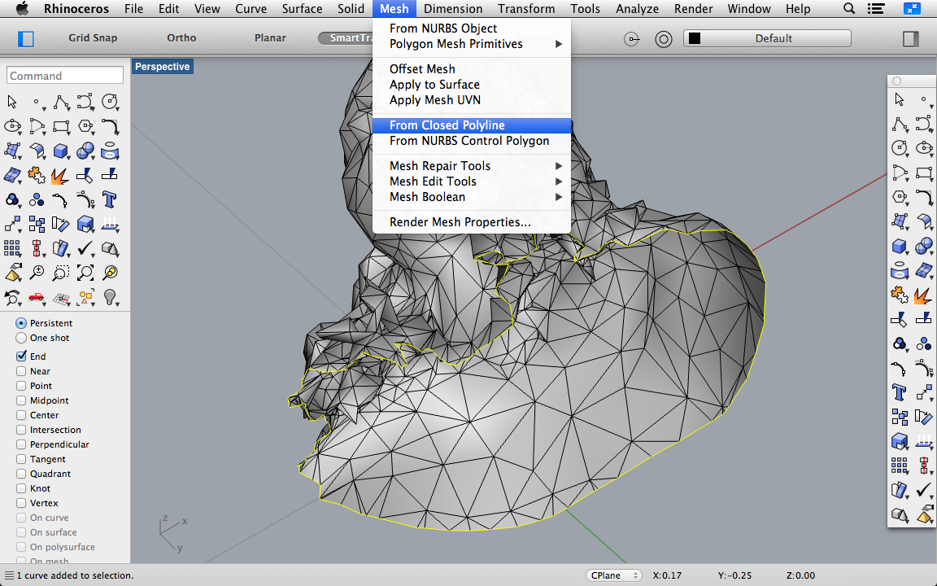
Task: Open the render light bulb icon
Action: pos(110,297)
